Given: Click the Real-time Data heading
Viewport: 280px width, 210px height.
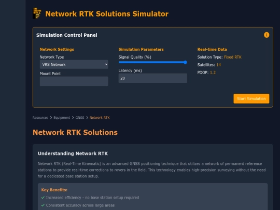Looking at the screenshot, I should [212, 49].
